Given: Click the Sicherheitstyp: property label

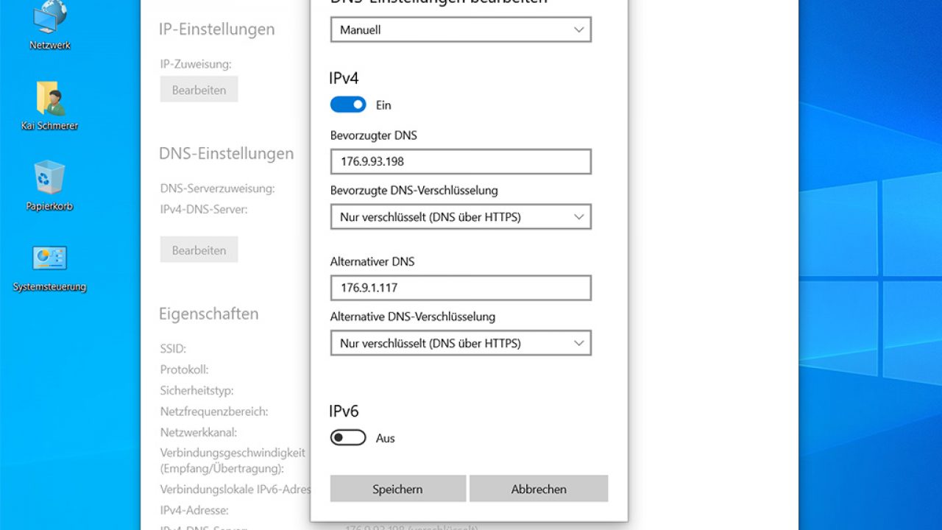Looking at the screenshot, I should click(196, 391).
